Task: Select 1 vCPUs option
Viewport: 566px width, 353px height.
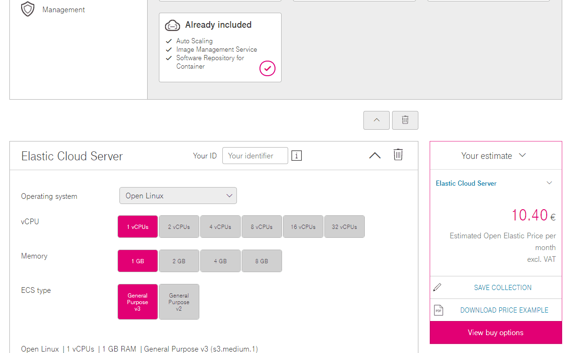Action: (138, 227)
